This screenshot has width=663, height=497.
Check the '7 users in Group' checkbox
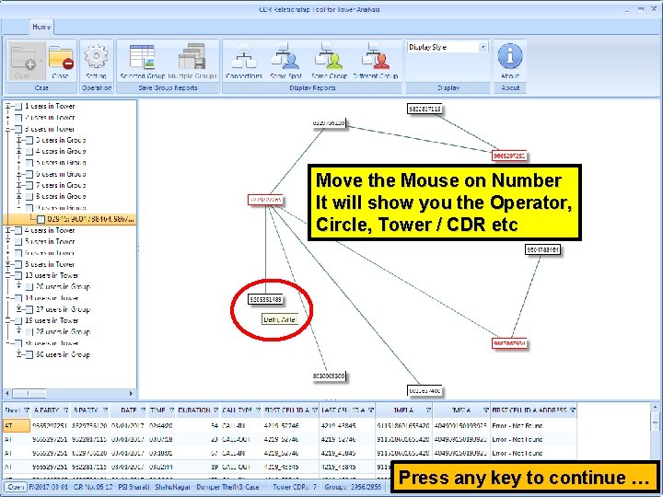(x=29, y=186)
